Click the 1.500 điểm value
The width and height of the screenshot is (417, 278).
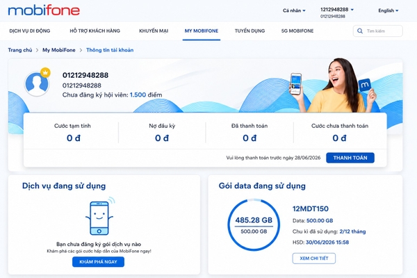146,95
